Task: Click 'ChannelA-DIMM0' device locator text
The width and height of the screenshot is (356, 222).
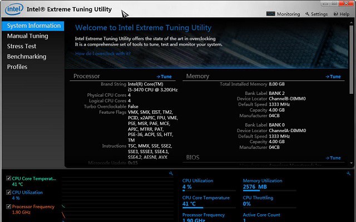Action: [287, 130]
